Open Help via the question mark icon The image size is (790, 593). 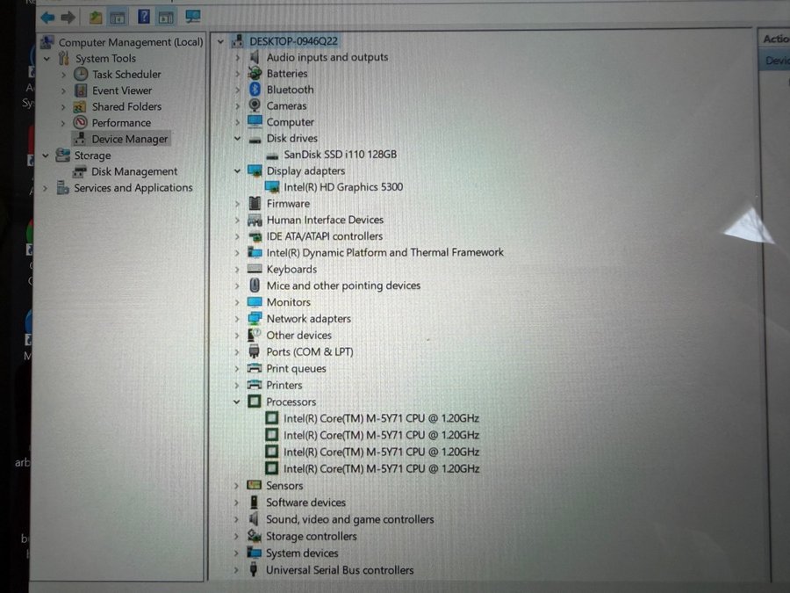pyautogui.click(x=143, y=17)
